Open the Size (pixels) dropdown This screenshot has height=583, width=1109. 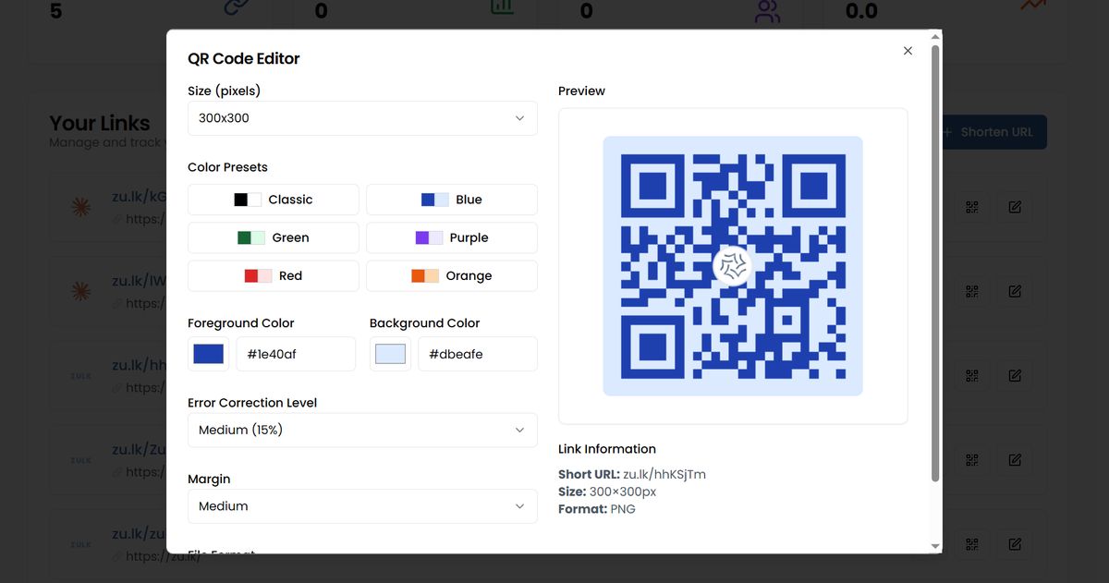pyautogui.click(x=362, y=118)
